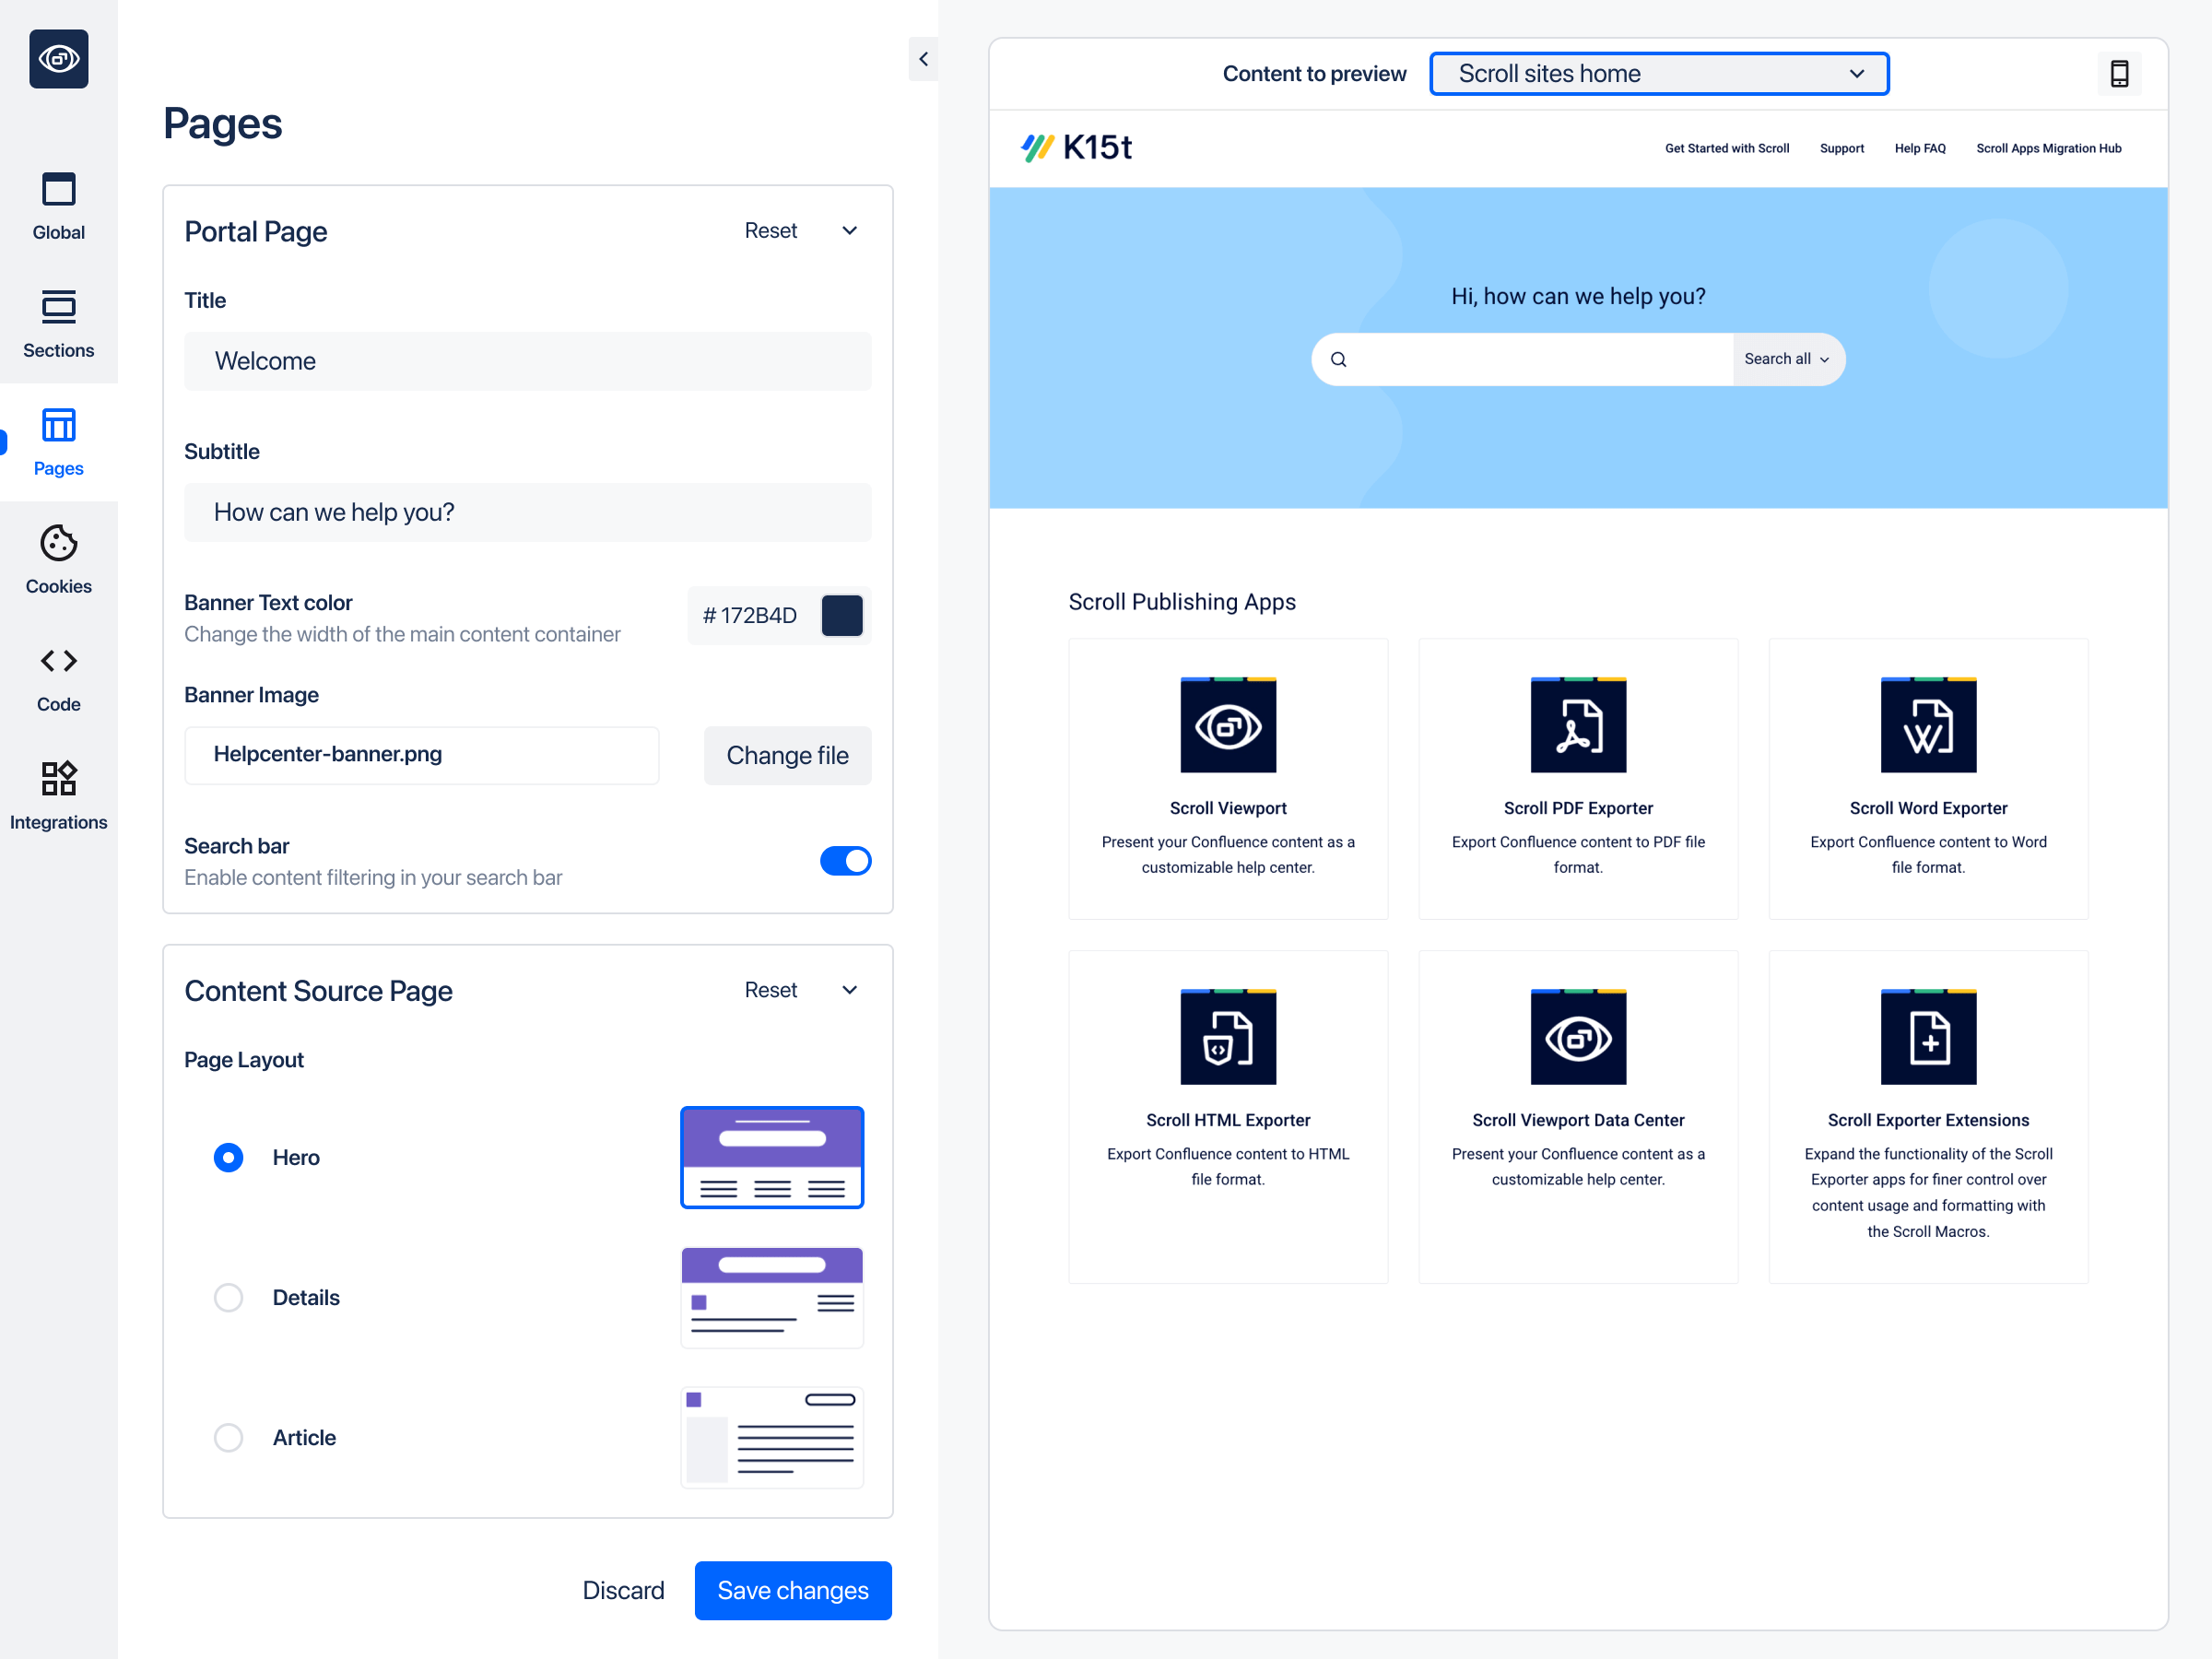Select the Details page layout radio

point(228,1297)
